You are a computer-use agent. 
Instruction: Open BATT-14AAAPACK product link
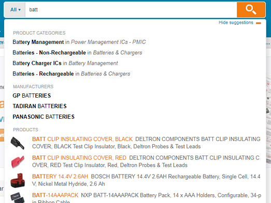55,195
